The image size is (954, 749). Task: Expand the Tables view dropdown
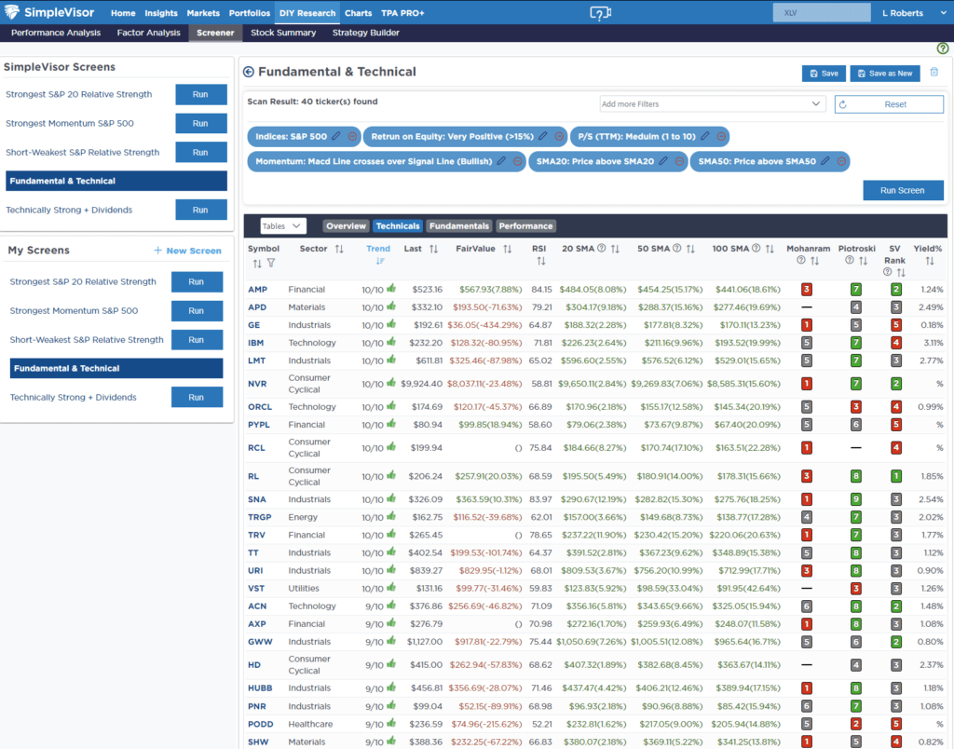[x=283, y=225]
